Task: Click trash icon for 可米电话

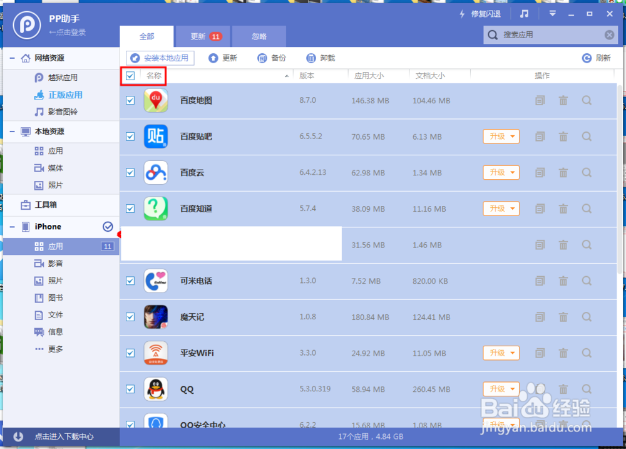Action: pyautogui.click(x=563, y=281)
